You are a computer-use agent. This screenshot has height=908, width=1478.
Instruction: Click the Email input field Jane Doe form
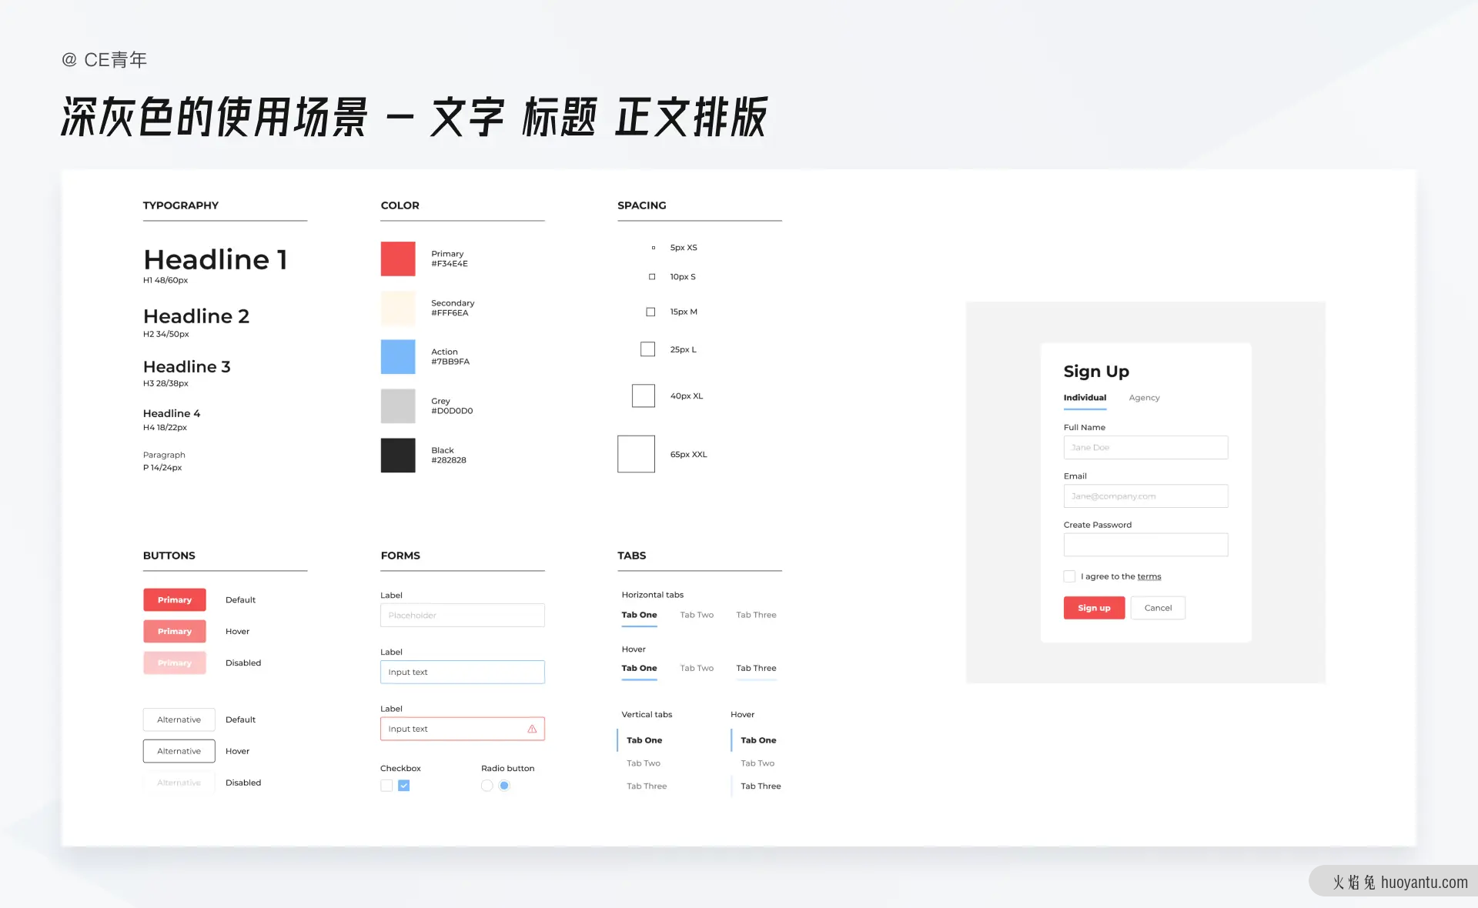(1145, 496)
